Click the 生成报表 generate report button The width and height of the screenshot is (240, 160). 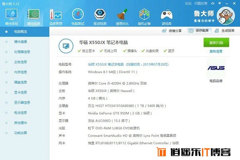coord(225,31)
